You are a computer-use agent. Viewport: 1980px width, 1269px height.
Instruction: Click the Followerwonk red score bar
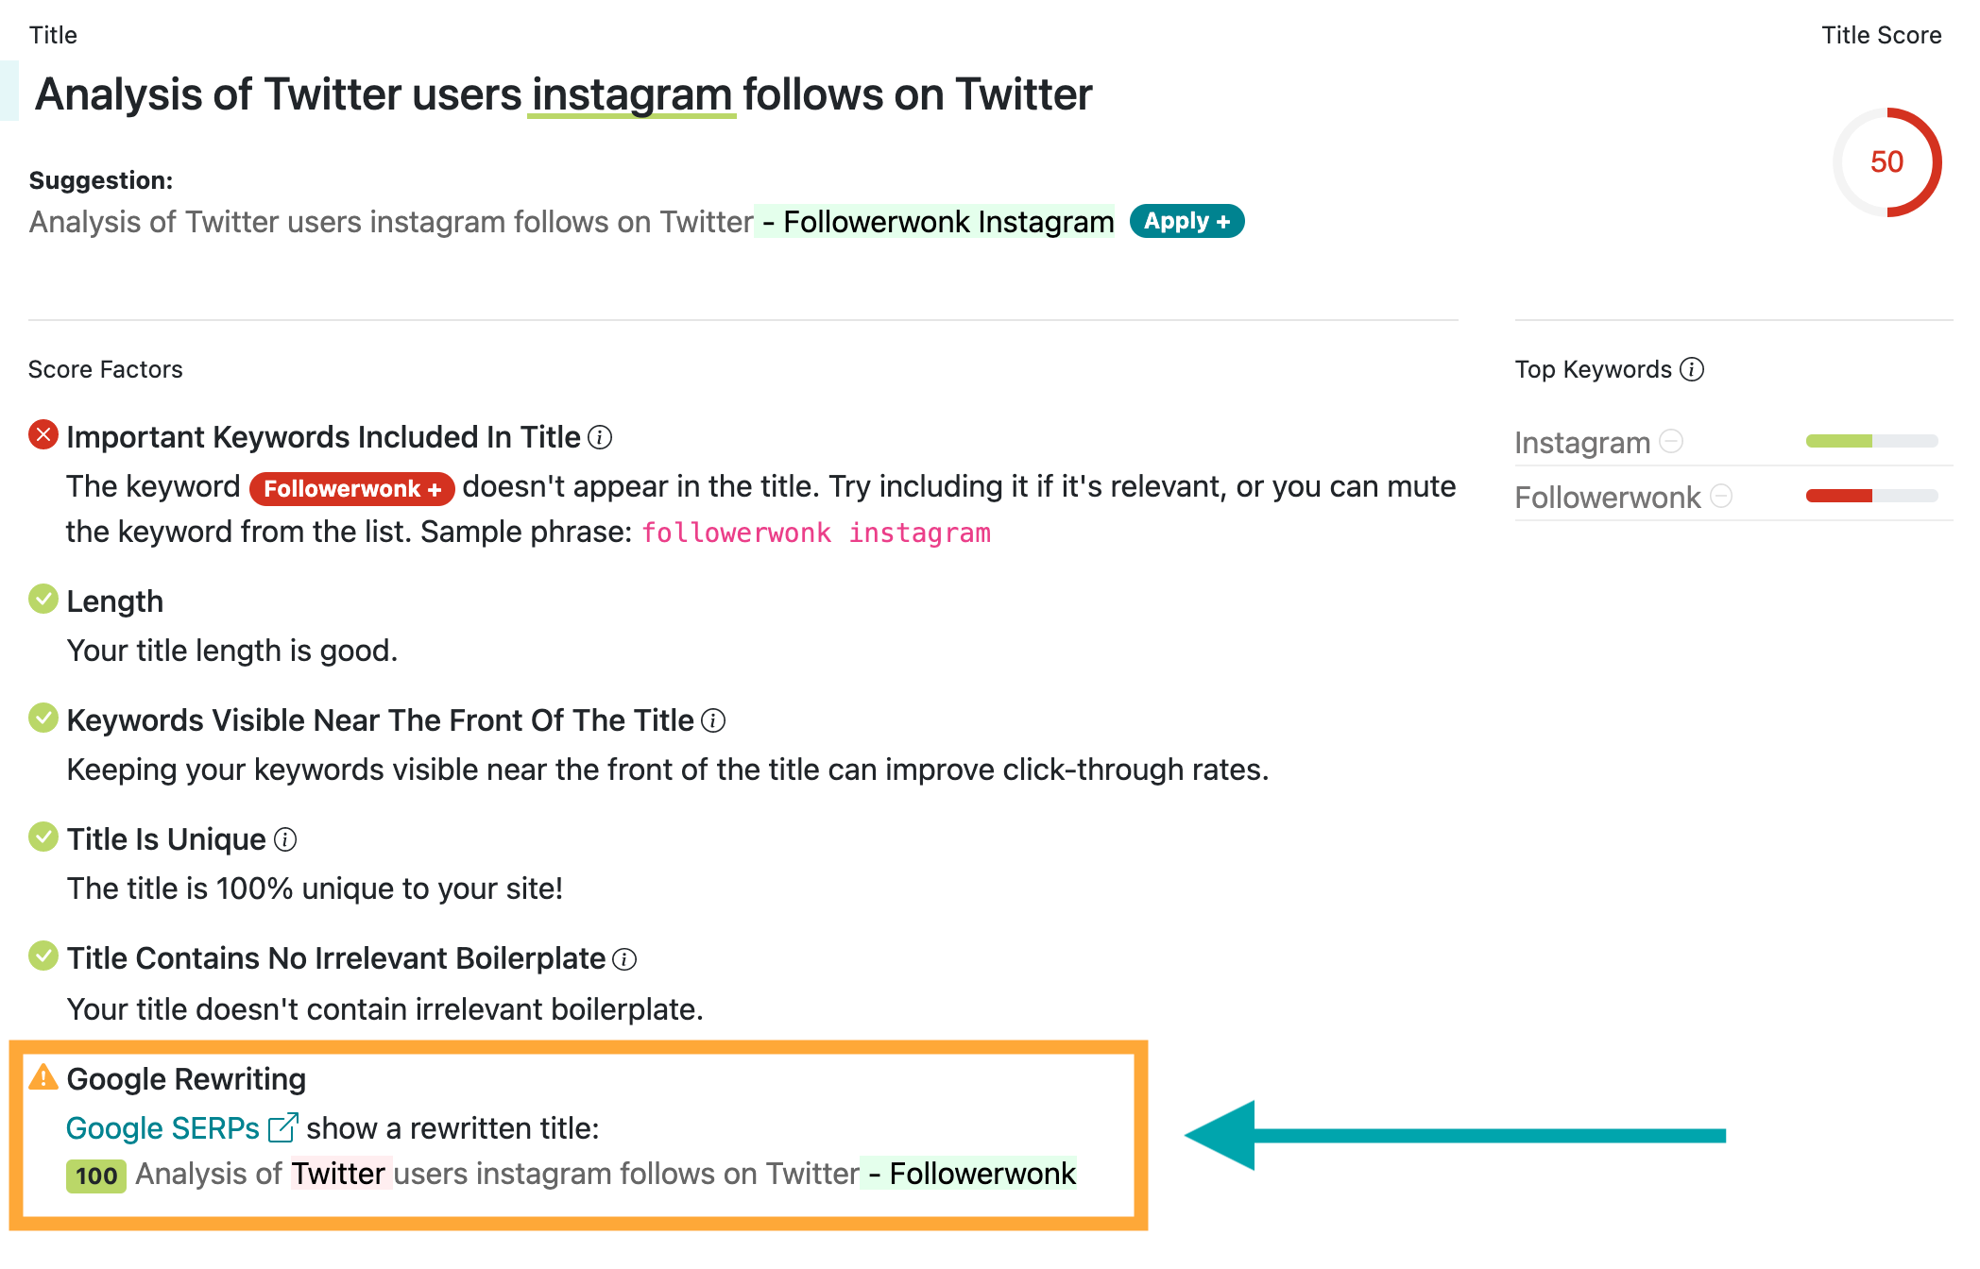(1871, 496)
